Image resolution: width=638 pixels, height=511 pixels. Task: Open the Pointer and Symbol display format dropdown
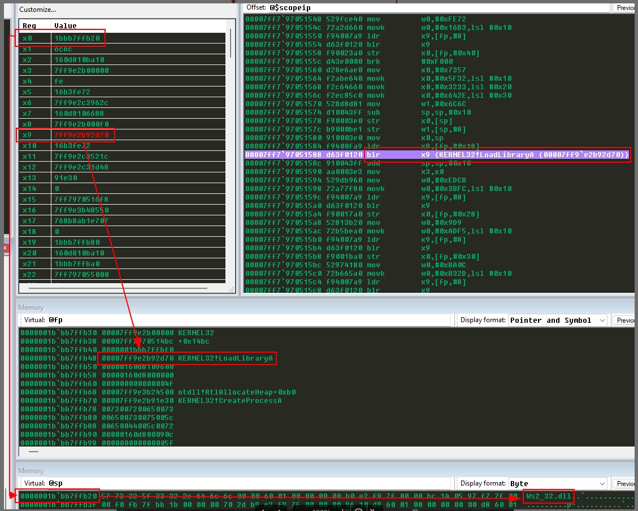557,320
